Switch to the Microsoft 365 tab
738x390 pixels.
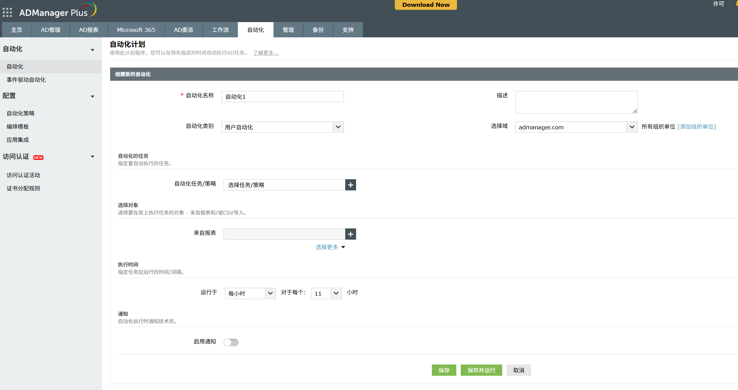136,30
